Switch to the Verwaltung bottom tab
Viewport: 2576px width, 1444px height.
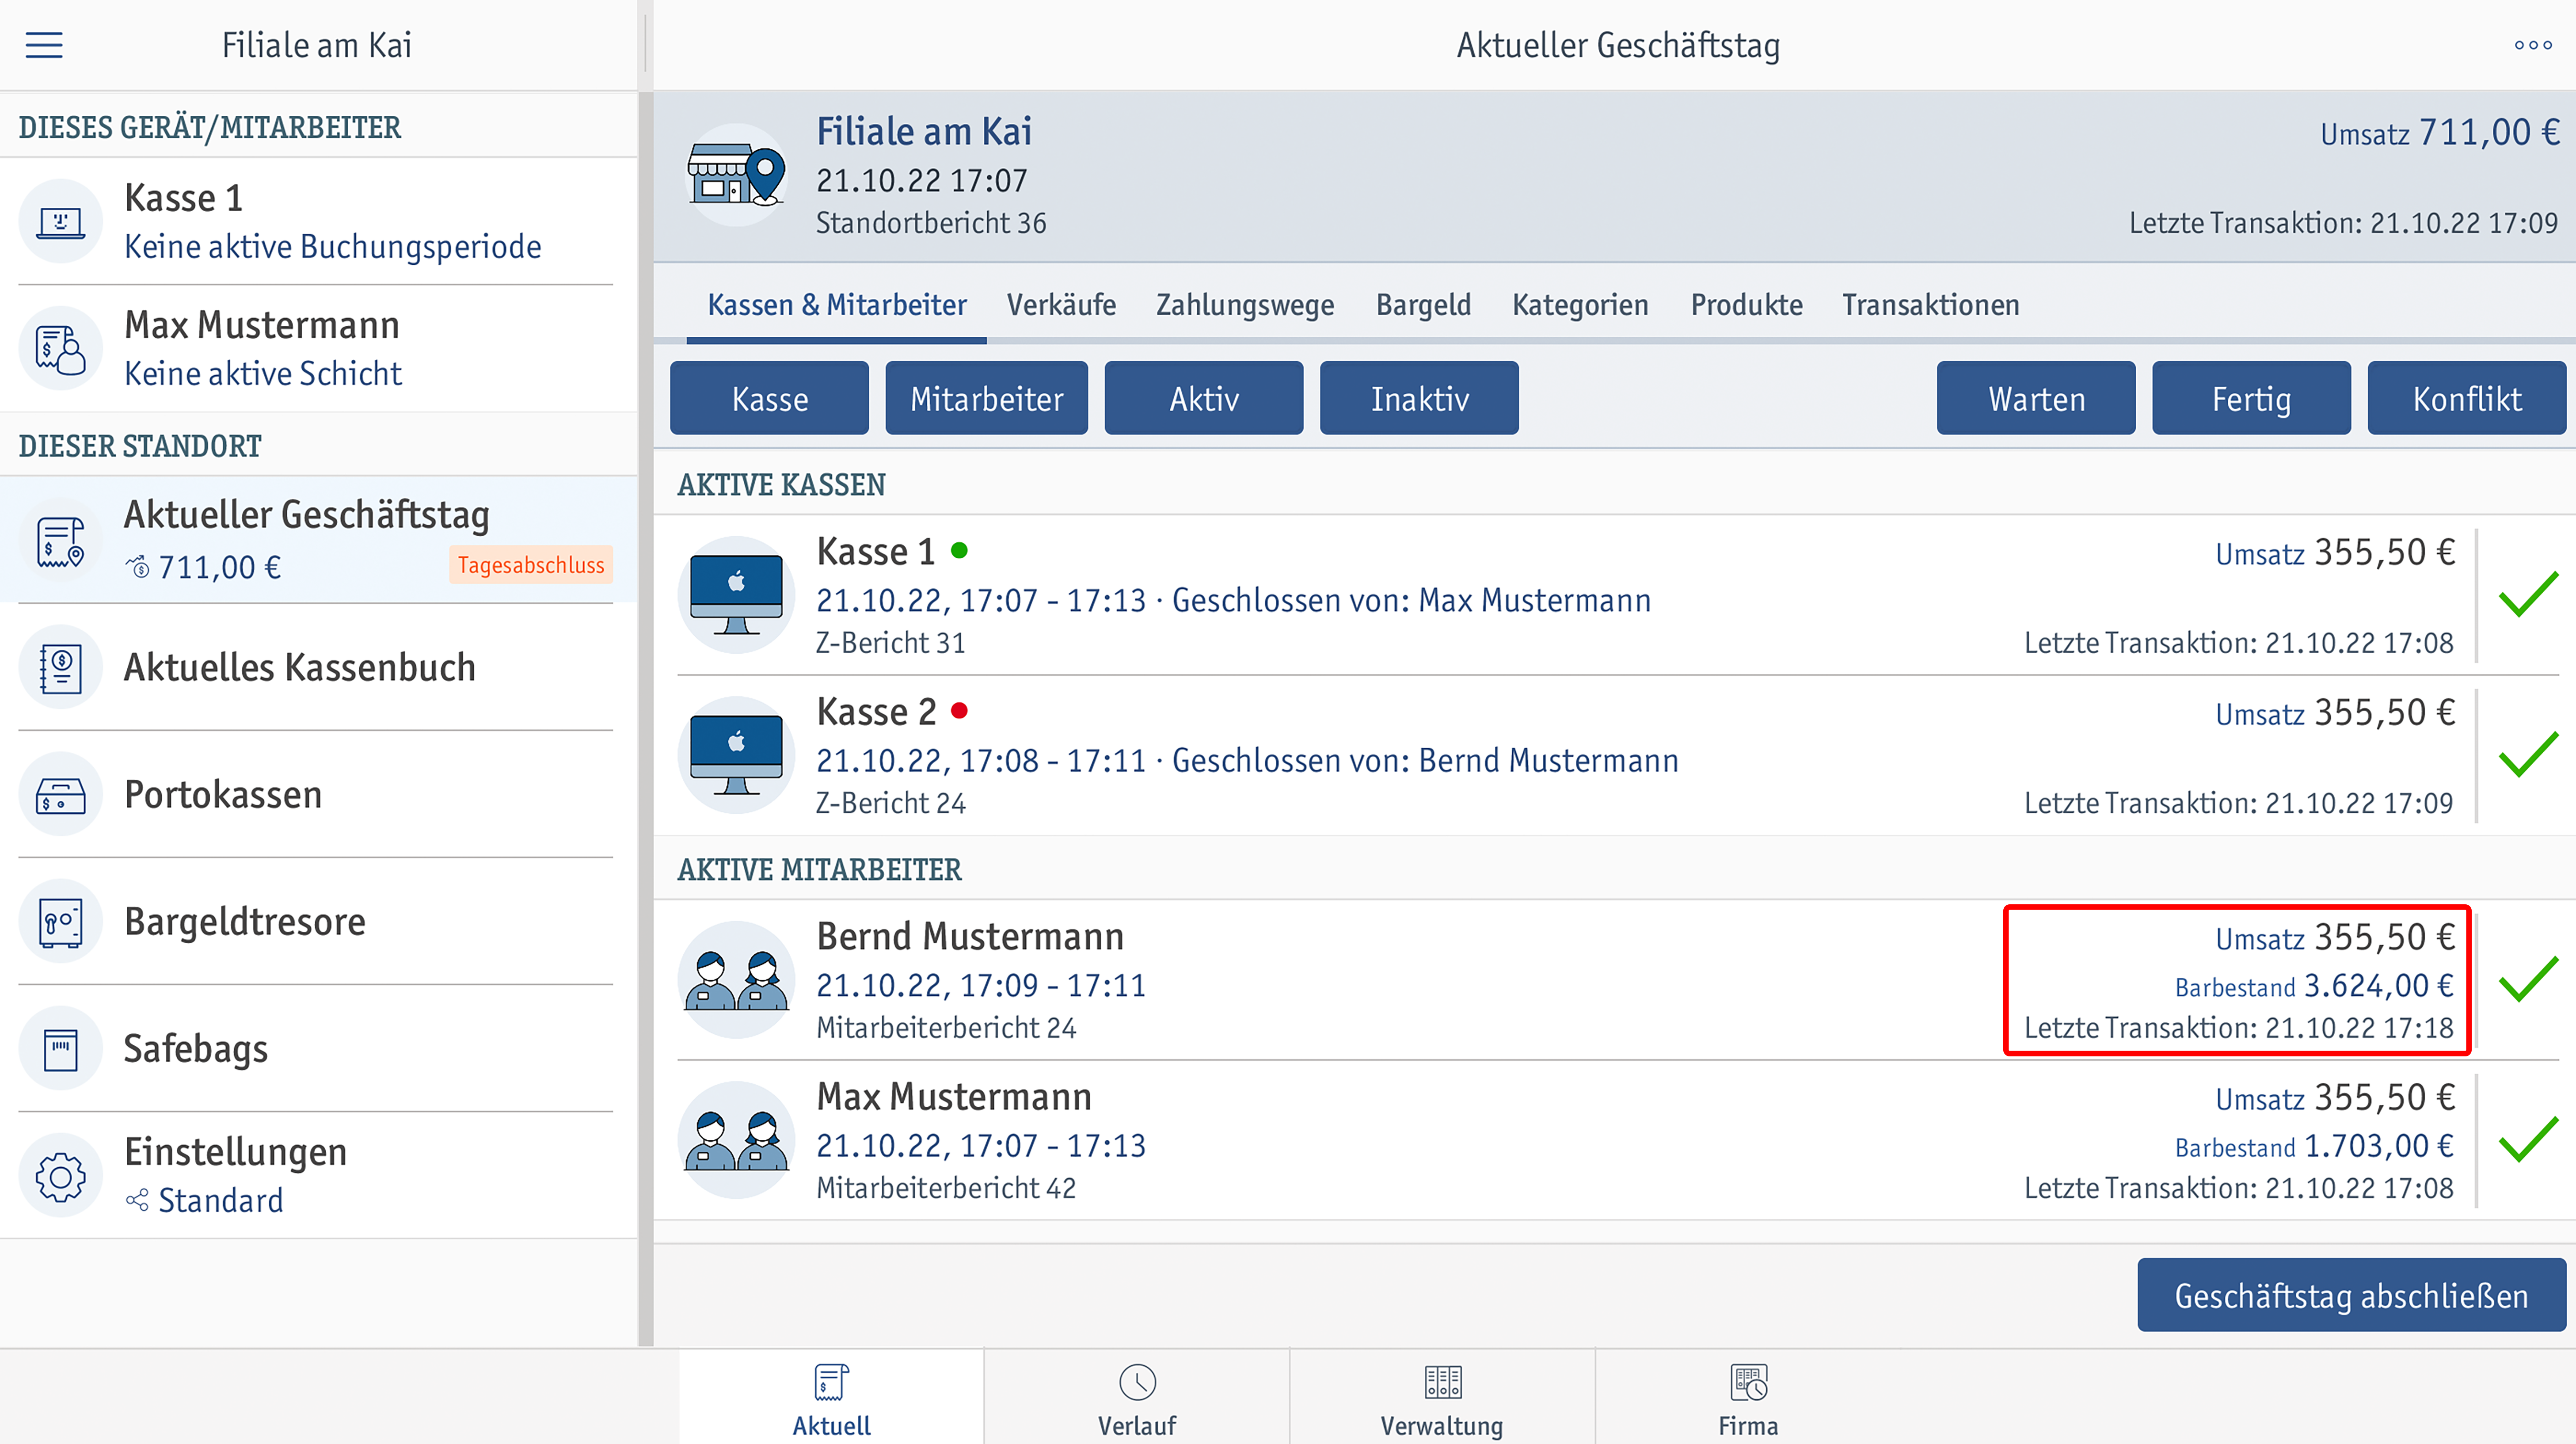[x=1442, y=1398]
